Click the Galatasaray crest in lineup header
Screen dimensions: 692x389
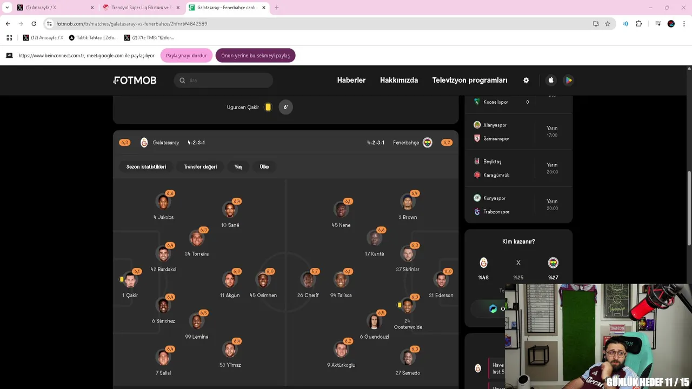point(144,143)
